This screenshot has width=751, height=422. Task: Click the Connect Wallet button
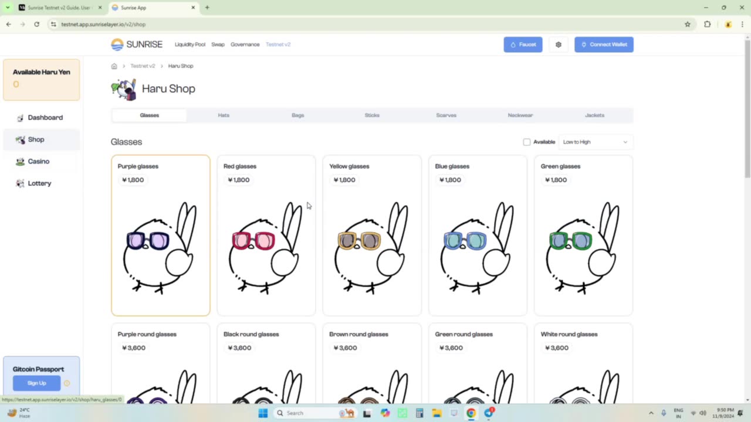604,45
